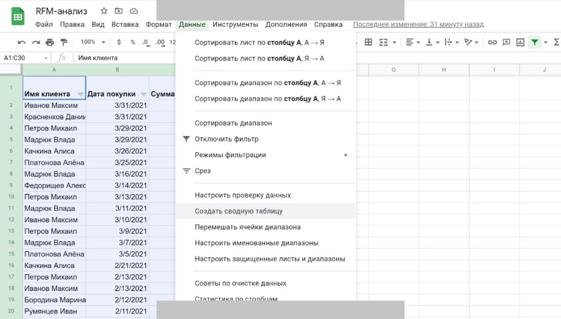561x319 pixels.
Task: Click the insert chart icon
Action: [x=520, y=42]
